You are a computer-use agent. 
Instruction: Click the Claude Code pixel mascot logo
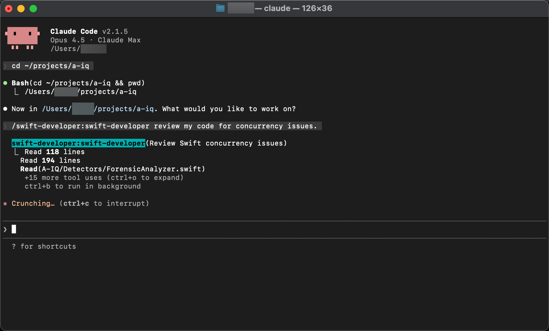coord(22,38)
